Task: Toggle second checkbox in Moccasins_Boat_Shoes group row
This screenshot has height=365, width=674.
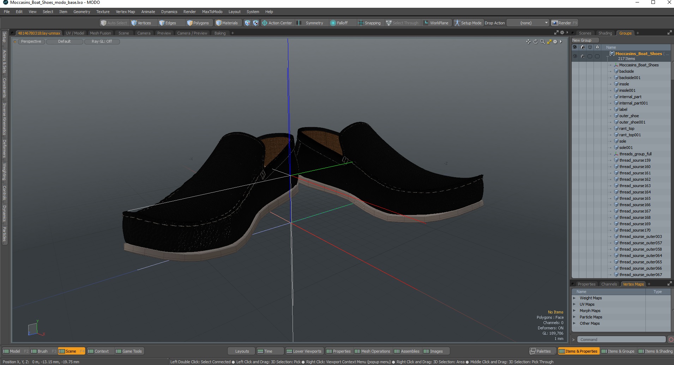Action: (x=597, y=56)
